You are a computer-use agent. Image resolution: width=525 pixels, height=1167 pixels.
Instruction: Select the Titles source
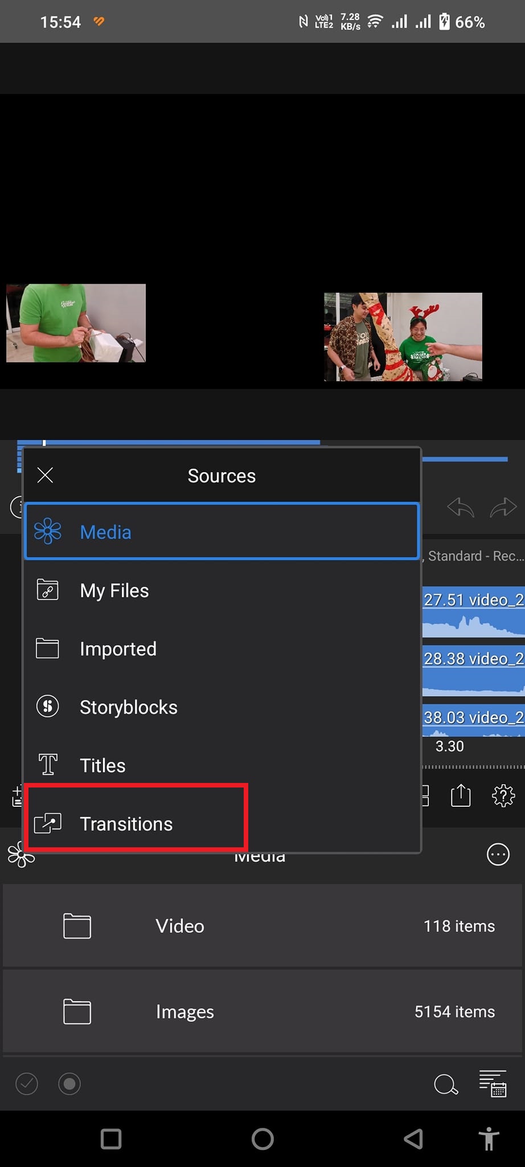[222, 765]
